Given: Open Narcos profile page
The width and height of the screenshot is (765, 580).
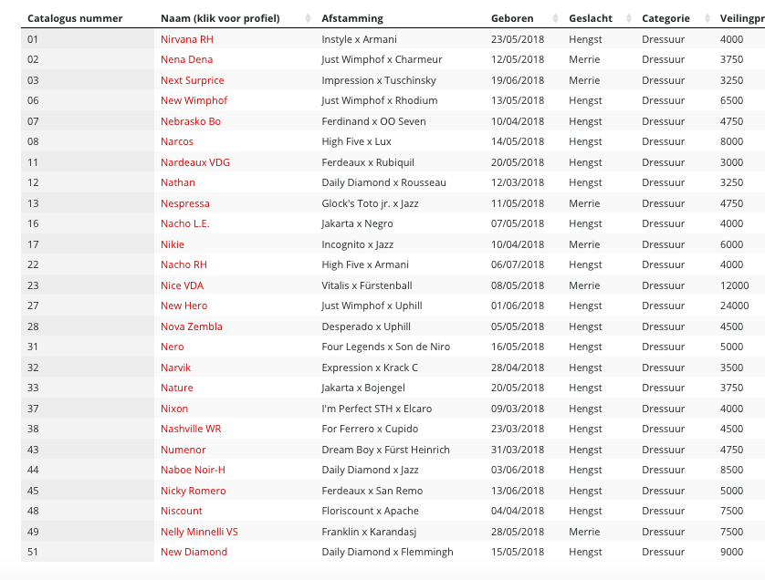Looking at the screenshot, I should pyautogui.click(x=176, y=141).
